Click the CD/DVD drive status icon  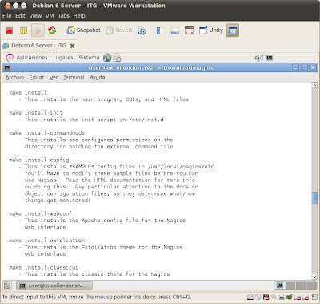tap(258, 297)
